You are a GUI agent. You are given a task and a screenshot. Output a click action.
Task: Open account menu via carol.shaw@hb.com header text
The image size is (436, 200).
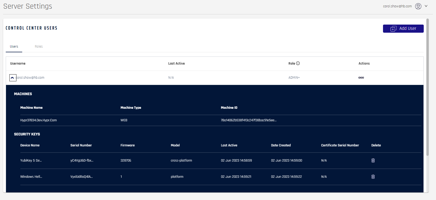pos(397,6)
